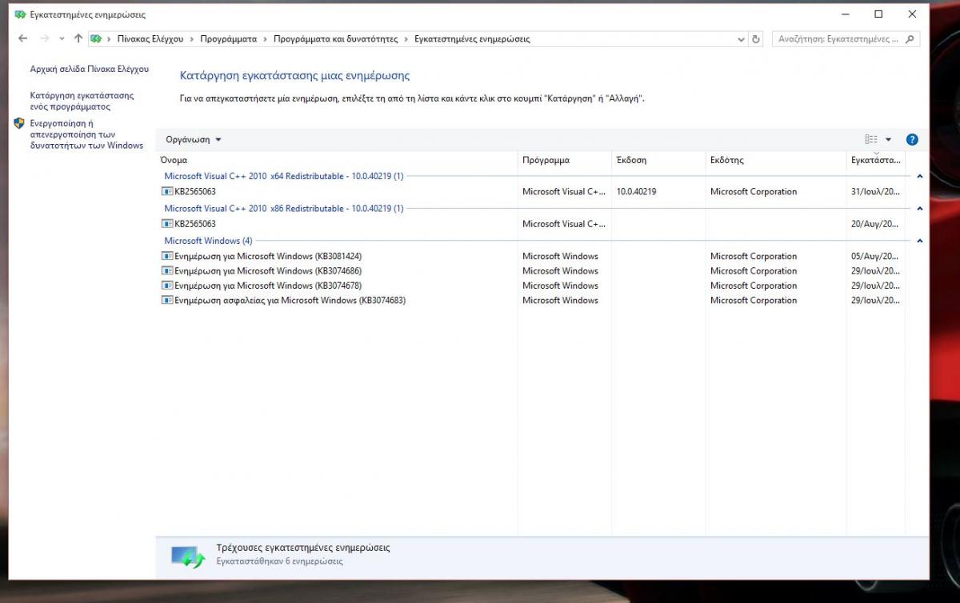Change view with the view icon

pyautogui.click(x=871, y=139)
